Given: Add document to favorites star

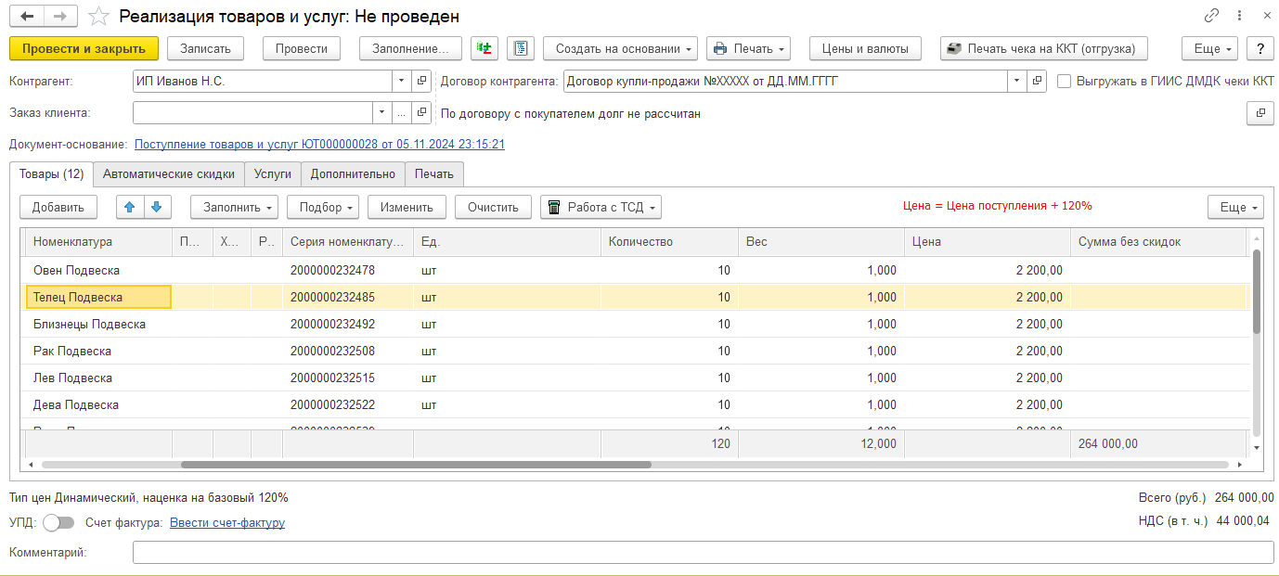Looking at the screenshot, I should [98, 17].
